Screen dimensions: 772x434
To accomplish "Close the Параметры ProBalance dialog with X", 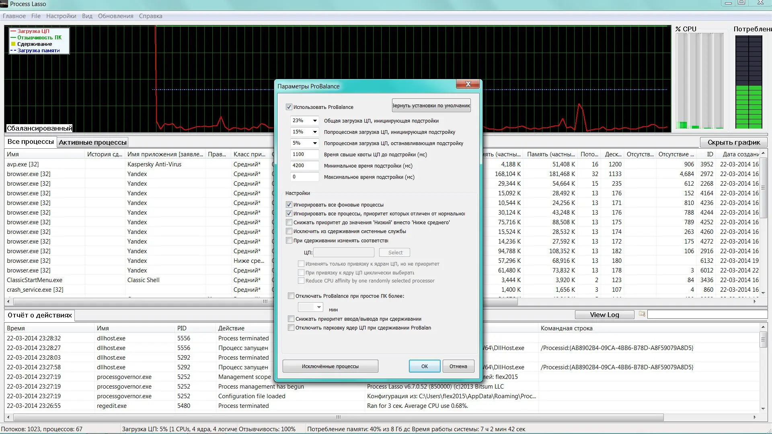I will click(468, 84).
